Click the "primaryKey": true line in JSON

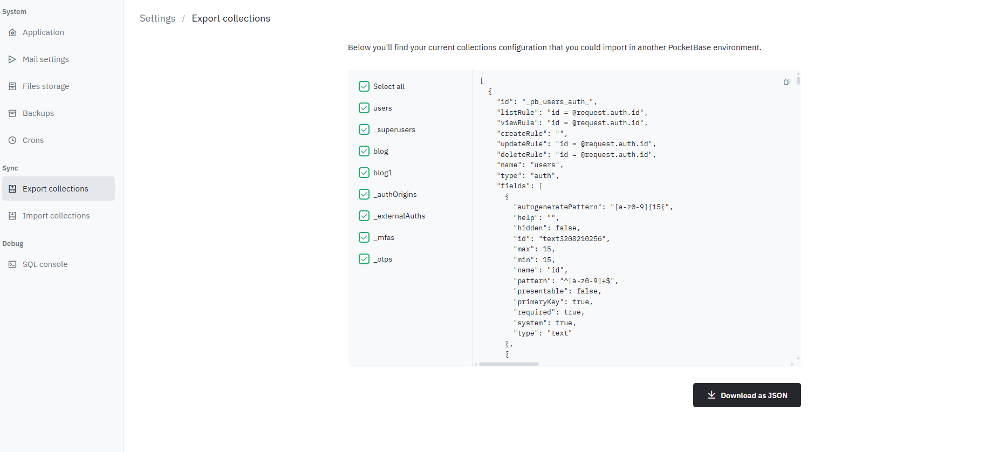(x=553, y=302)
